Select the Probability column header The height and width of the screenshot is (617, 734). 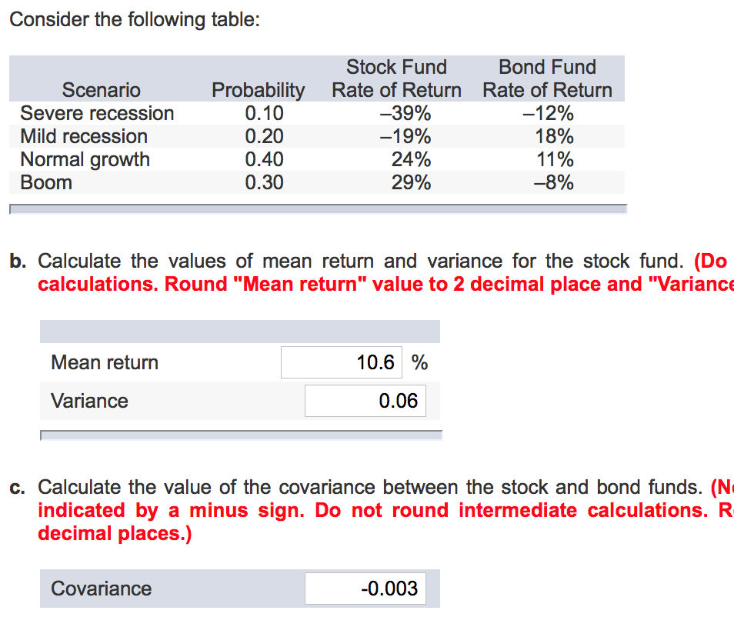[259, 90]
